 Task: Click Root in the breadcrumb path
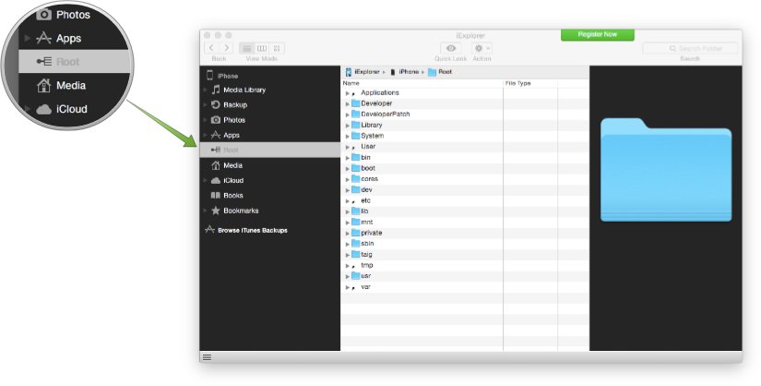click(445, 71)
